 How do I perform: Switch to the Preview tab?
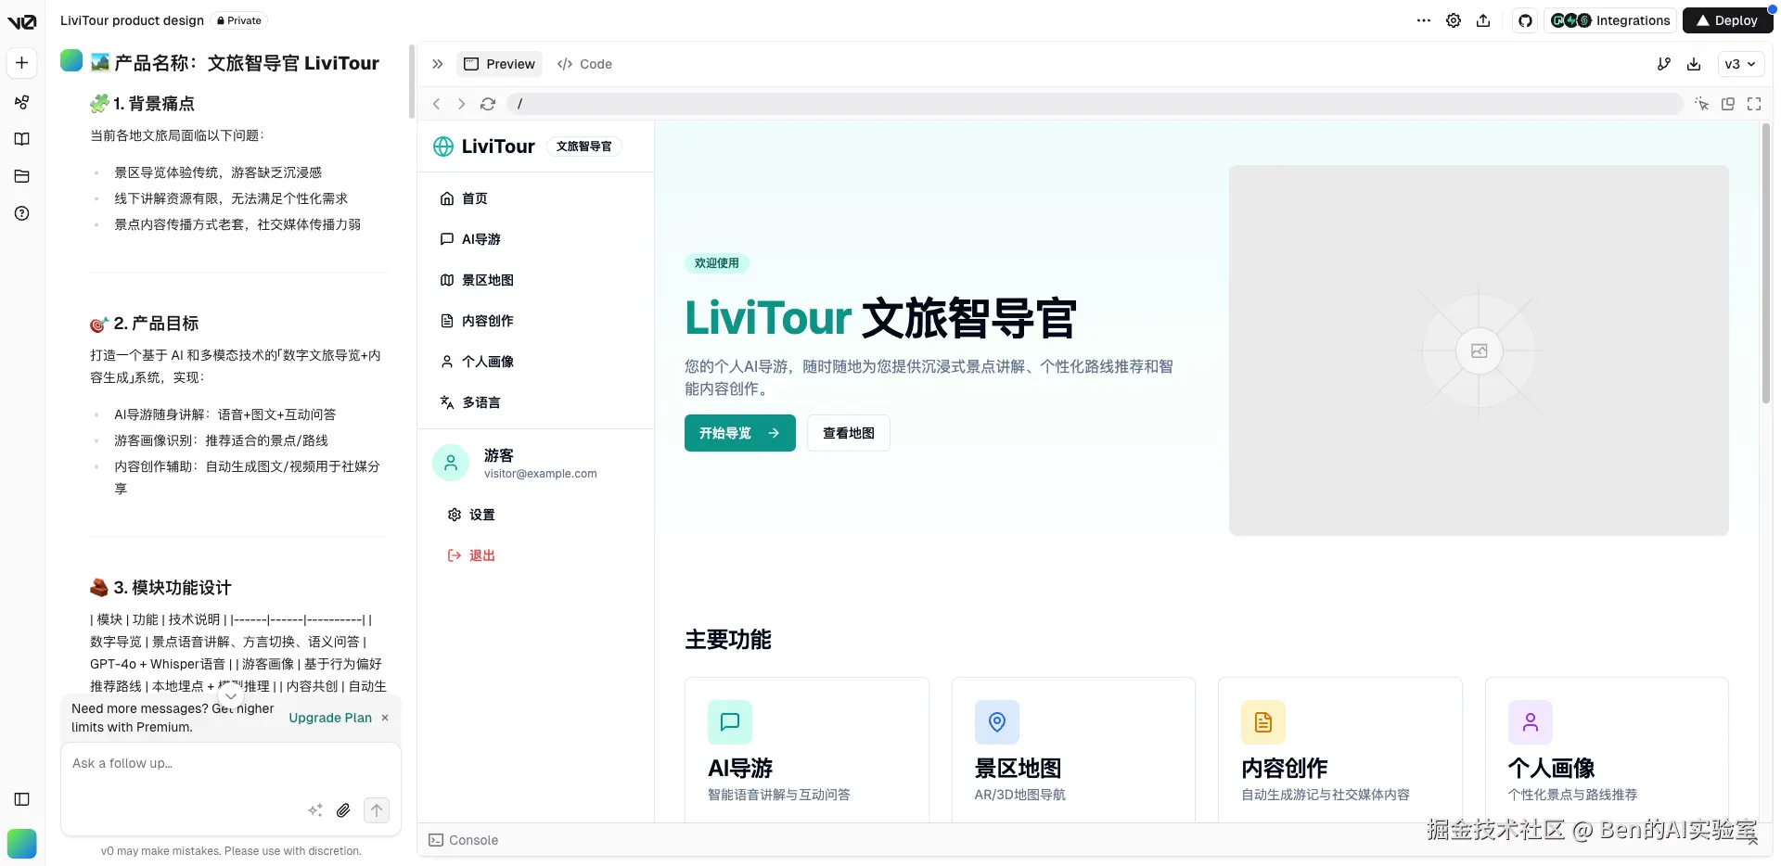pyautogui.click(x=499, y=64)
